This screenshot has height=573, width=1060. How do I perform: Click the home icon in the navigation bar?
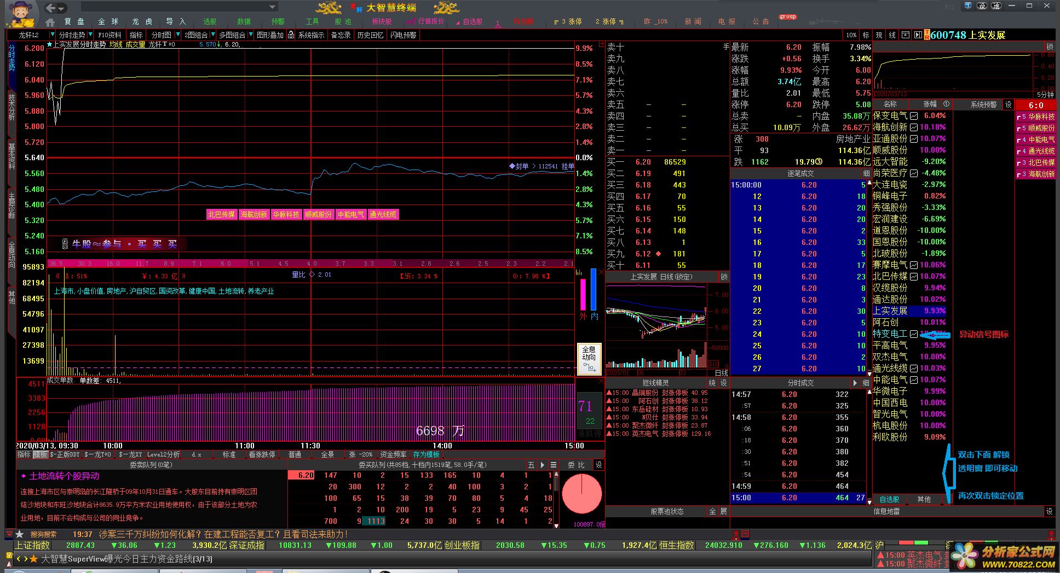coord(50,22)
